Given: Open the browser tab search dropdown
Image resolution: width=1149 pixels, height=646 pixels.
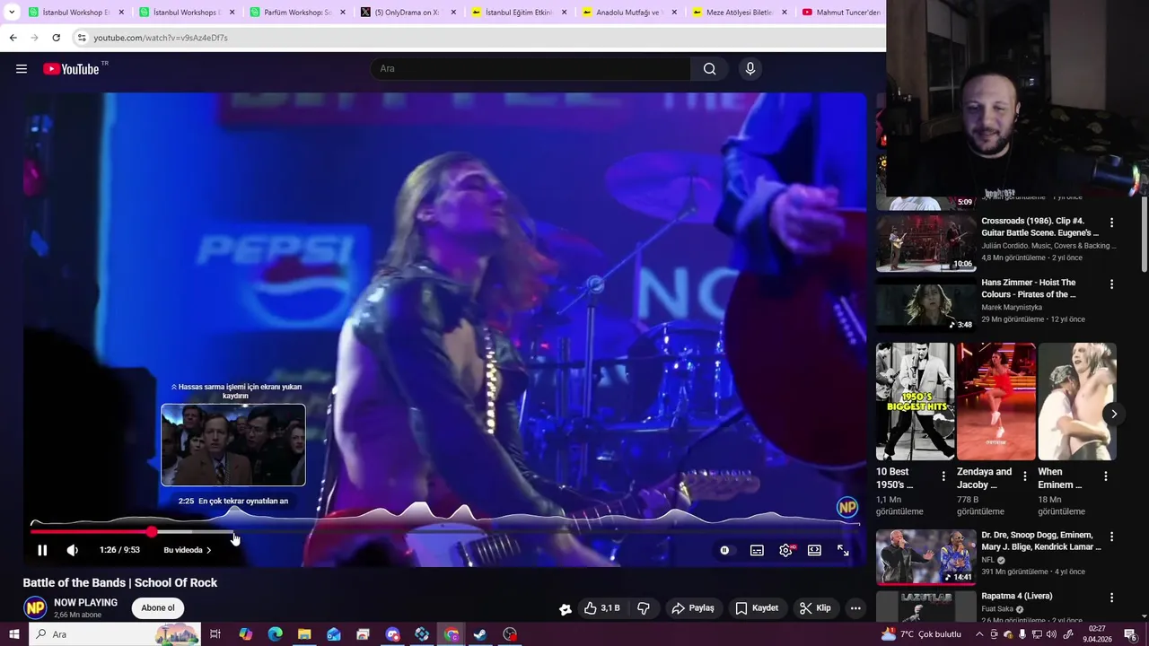Looking at the screenshot, I should [x=12, y=13].
